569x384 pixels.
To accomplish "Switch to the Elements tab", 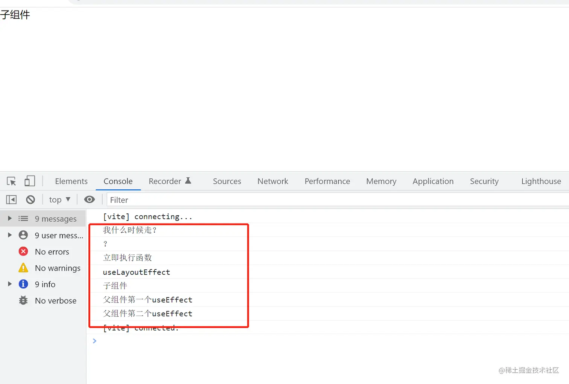I will [x=71, y=181].
